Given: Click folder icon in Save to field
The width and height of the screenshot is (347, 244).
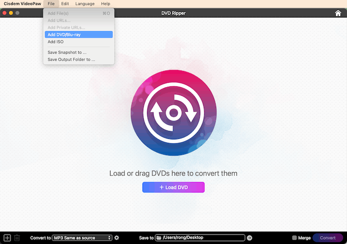Looking at the screenshot, I should pos(159,238).
